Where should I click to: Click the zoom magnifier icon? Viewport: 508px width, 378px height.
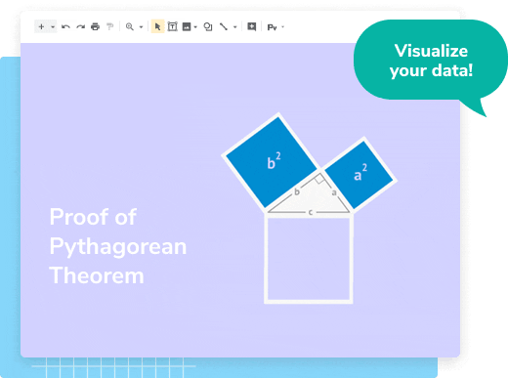(x=130, y=26)
